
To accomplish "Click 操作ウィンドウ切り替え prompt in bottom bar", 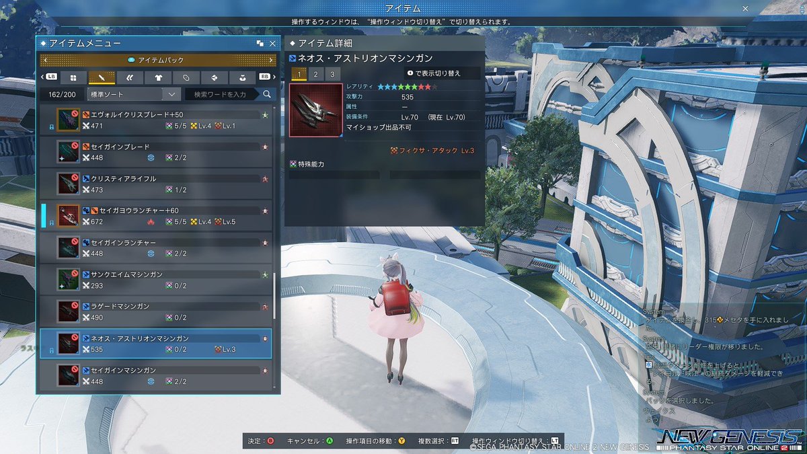I will point(515,441).
